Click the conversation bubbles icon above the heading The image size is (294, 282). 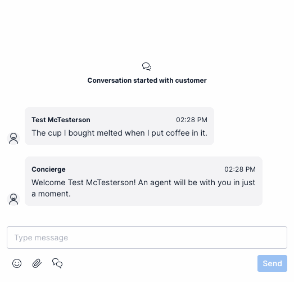tap(147, 66)
